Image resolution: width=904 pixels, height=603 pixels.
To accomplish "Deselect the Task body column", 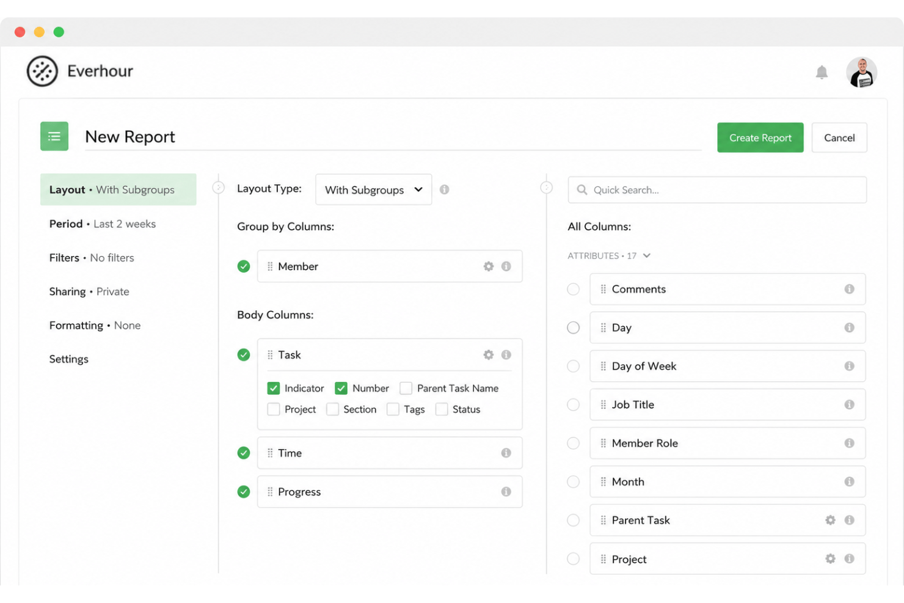I will coord(244,355).
